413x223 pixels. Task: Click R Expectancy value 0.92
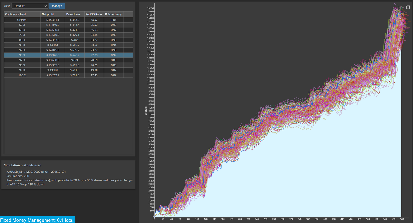pos(114,55)
